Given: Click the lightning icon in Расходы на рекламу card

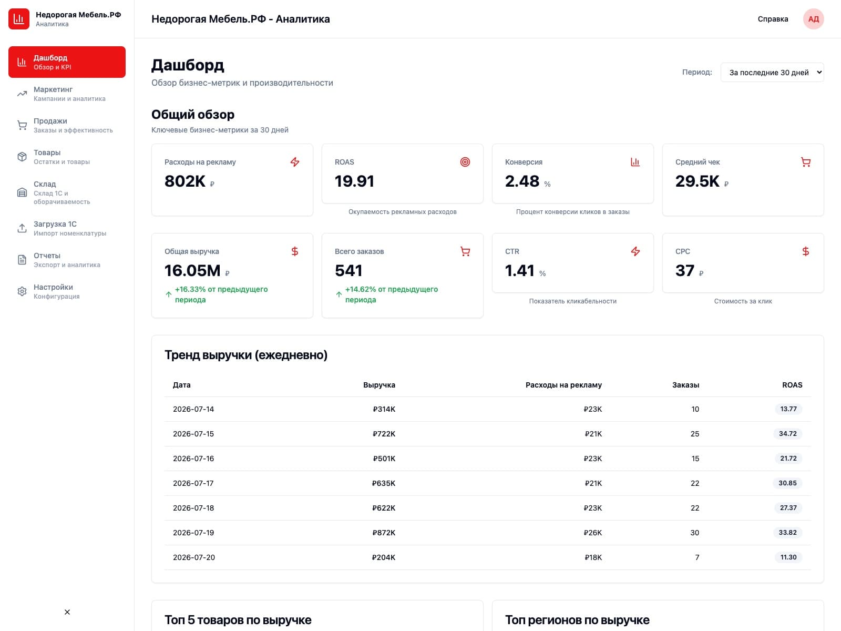Looking at the screenshot, I should 295,162.
